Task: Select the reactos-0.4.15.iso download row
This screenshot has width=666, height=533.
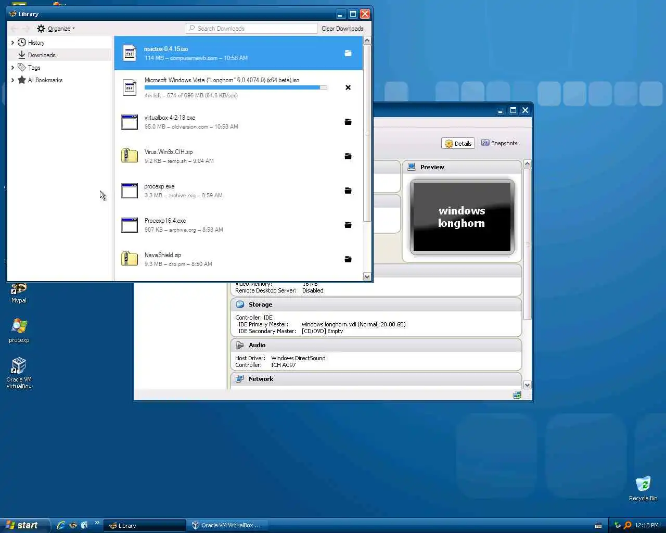Action: coord(238,53)
